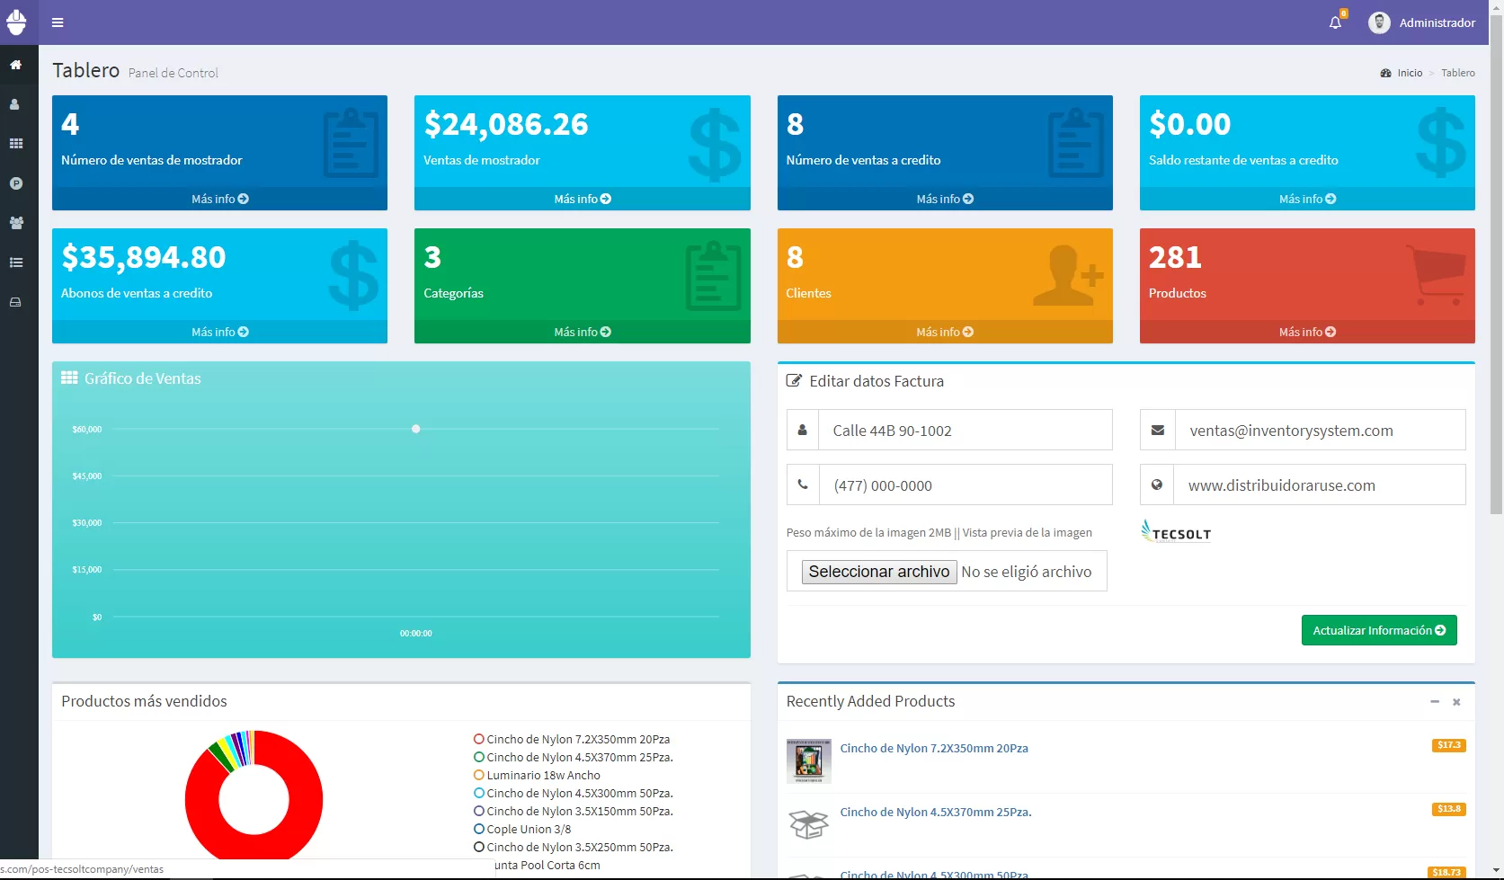Click the grid icon in sidebar

(15, 144)
